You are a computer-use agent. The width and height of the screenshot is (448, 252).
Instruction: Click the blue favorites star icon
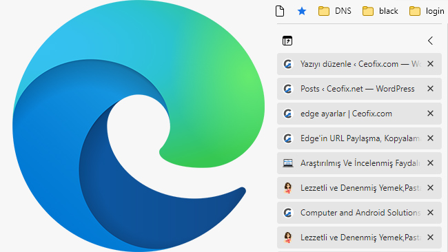pyautogui.click(x=302, y=11)
